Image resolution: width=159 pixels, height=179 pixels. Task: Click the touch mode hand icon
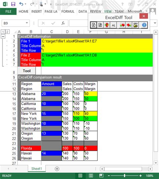click(41, 4)
